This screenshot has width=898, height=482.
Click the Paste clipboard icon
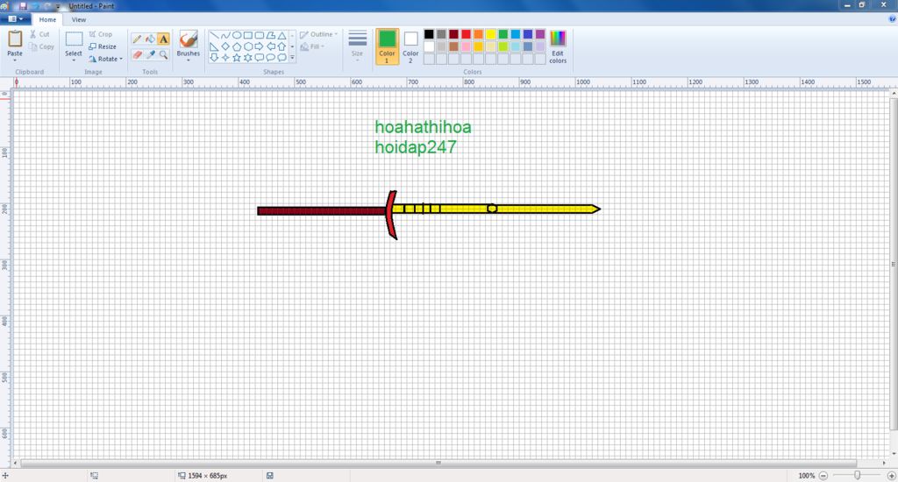coord(15,39)
